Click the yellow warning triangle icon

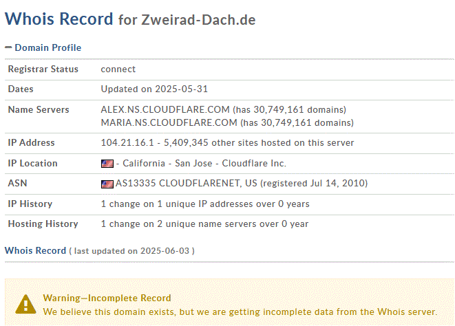tap(25, 304)
